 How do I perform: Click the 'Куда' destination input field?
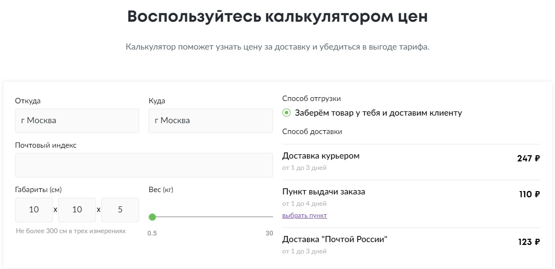point(211,121)
